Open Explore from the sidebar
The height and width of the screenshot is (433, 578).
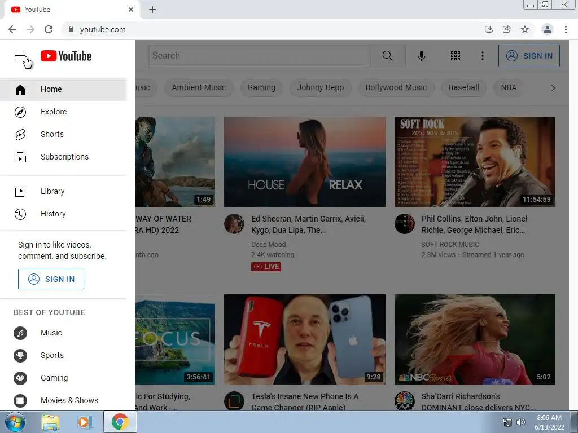(x=63, y=112)
